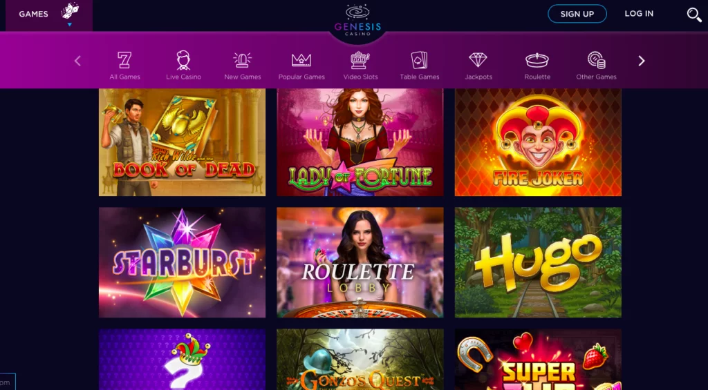708x390 pixels.
Task: Select the Popular Games crown icon
Action: 301,60
